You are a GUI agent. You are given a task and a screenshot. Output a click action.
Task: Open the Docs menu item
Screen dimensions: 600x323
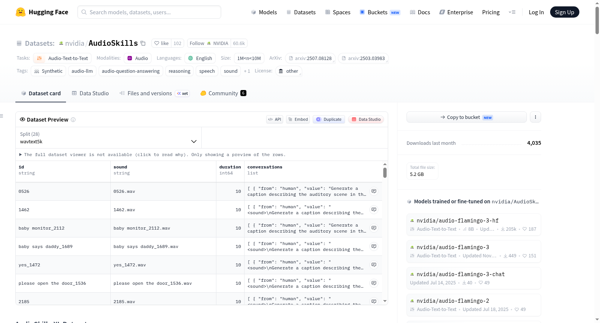tap(420, 12)
